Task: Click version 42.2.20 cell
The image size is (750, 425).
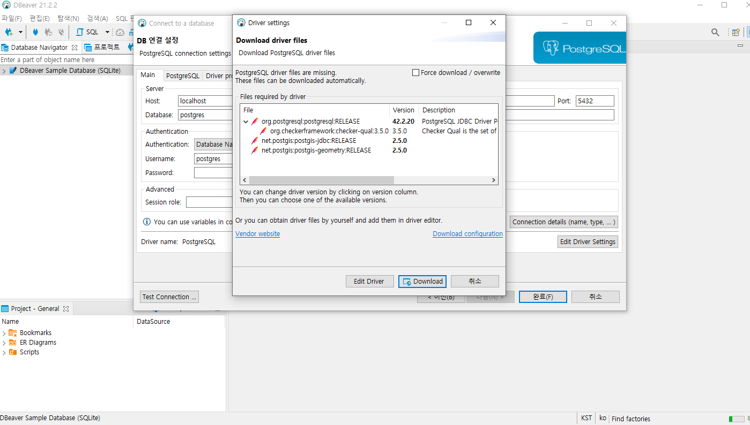Action: 403,122
